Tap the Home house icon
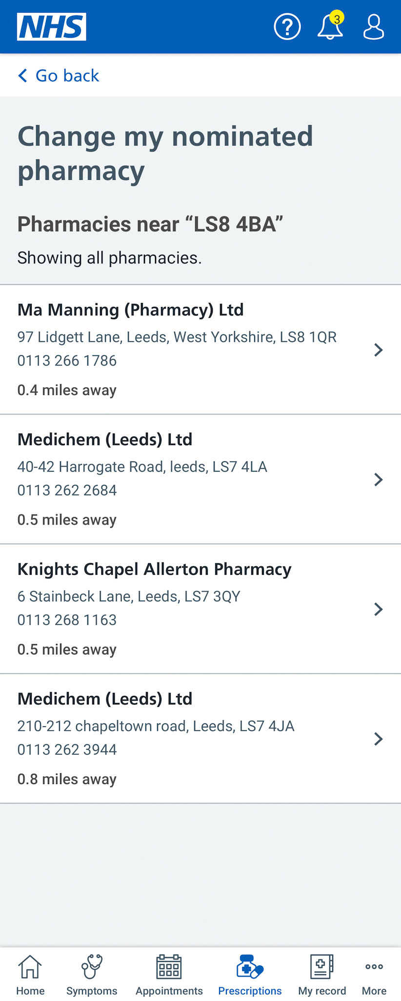The image size is (401, 1001). (x=30, y=966)
